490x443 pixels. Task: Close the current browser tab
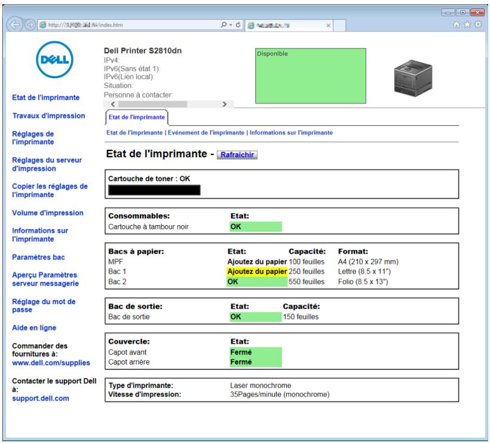[328, 25]
